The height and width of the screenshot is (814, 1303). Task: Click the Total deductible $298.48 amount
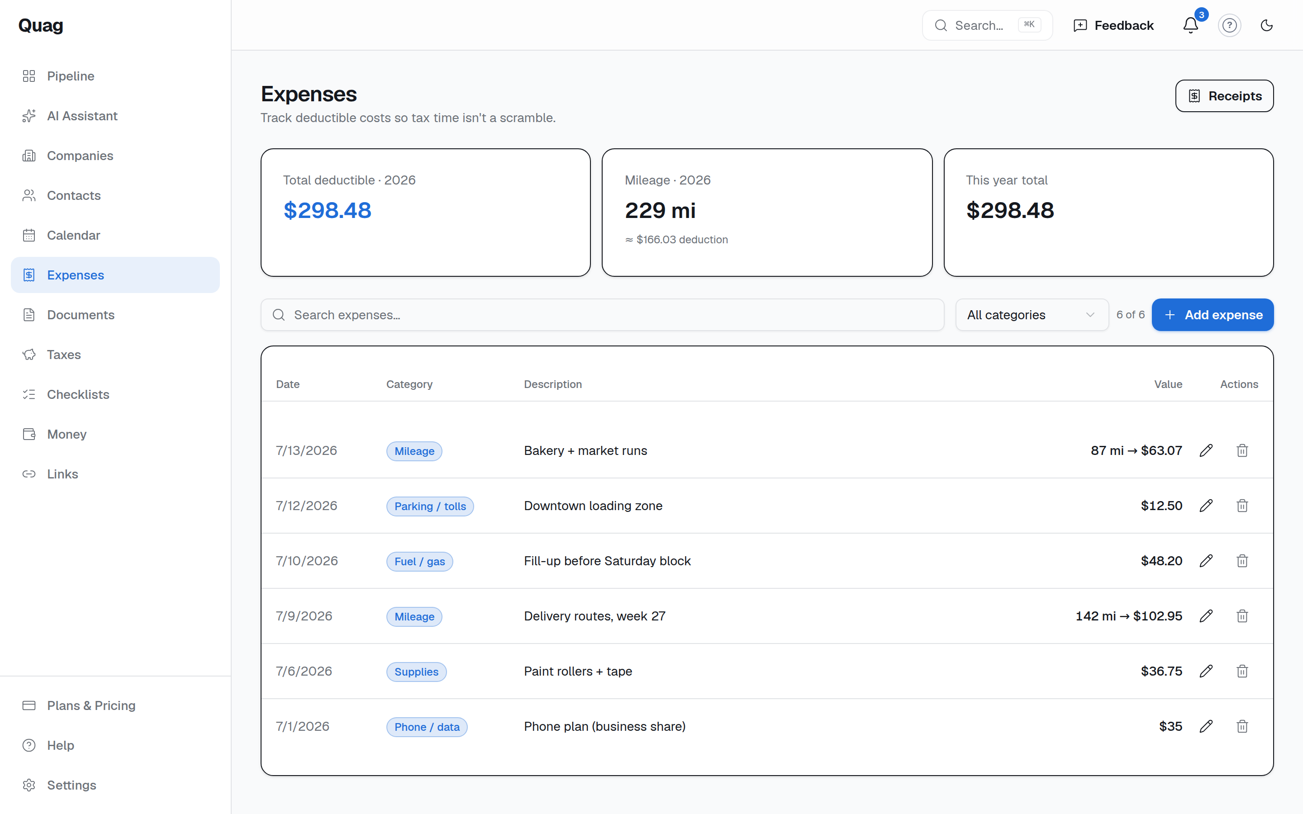tap(328, 210)
